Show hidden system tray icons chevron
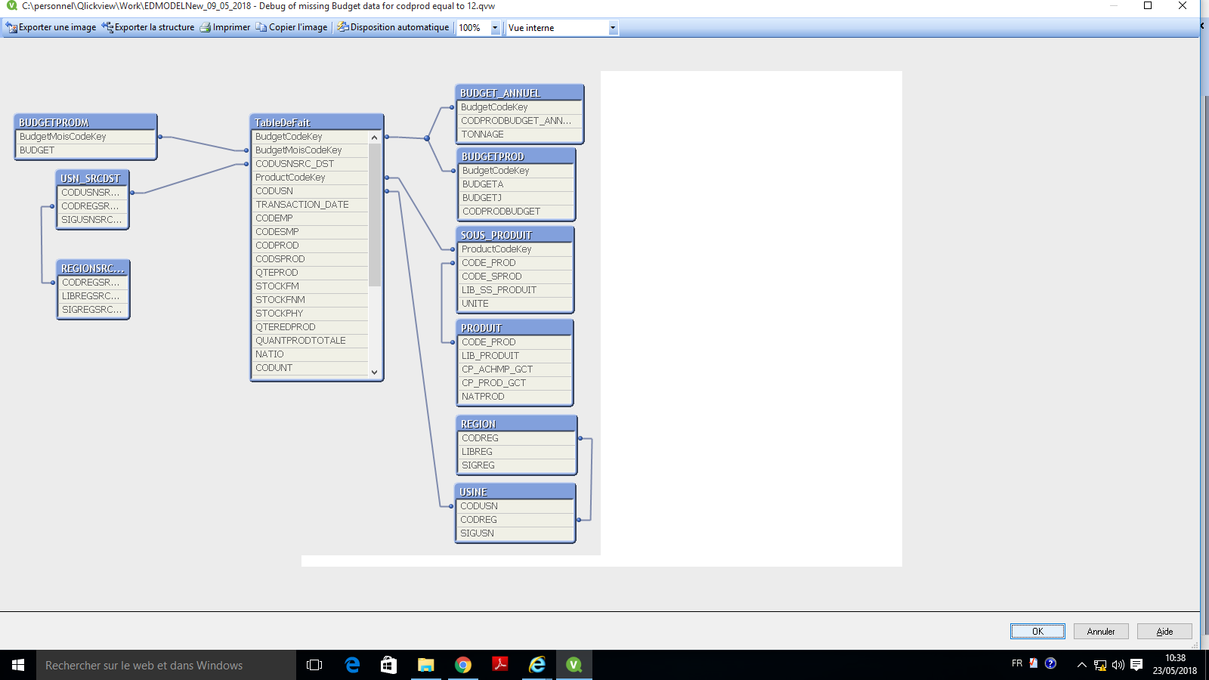Viewport: 1209px width, 680px height. [1081, 665]
